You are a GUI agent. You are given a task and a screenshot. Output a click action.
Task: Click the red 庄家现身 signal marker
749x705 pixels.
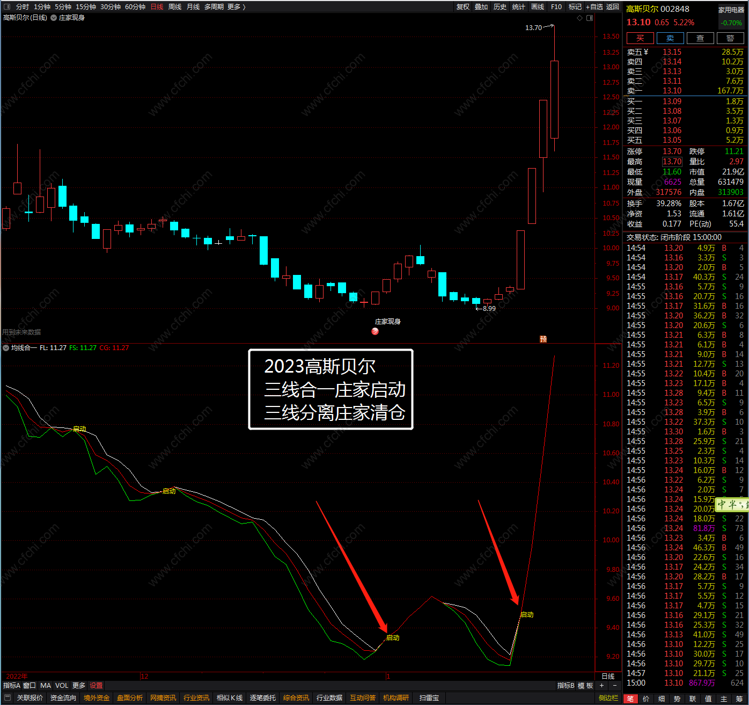pos(375,331)
